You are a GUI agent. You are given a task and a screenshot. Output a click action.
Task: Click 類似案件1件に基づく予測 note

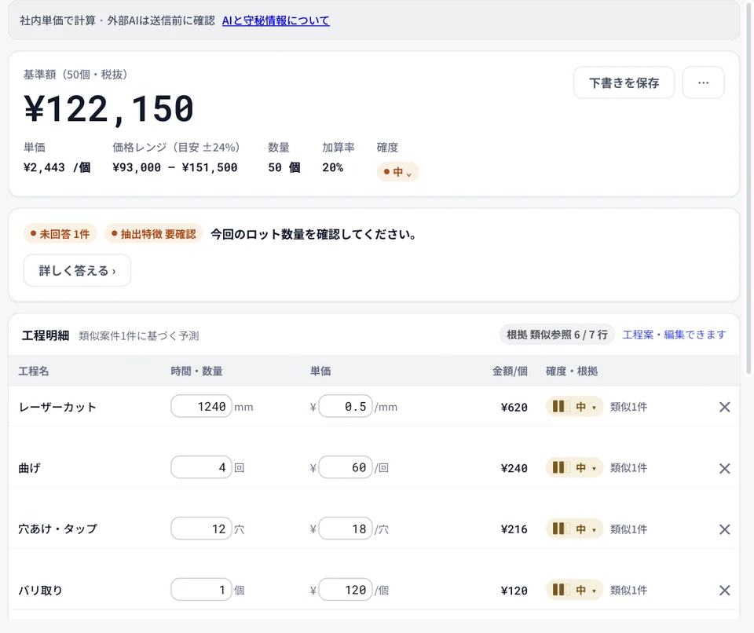pos(138,335)
